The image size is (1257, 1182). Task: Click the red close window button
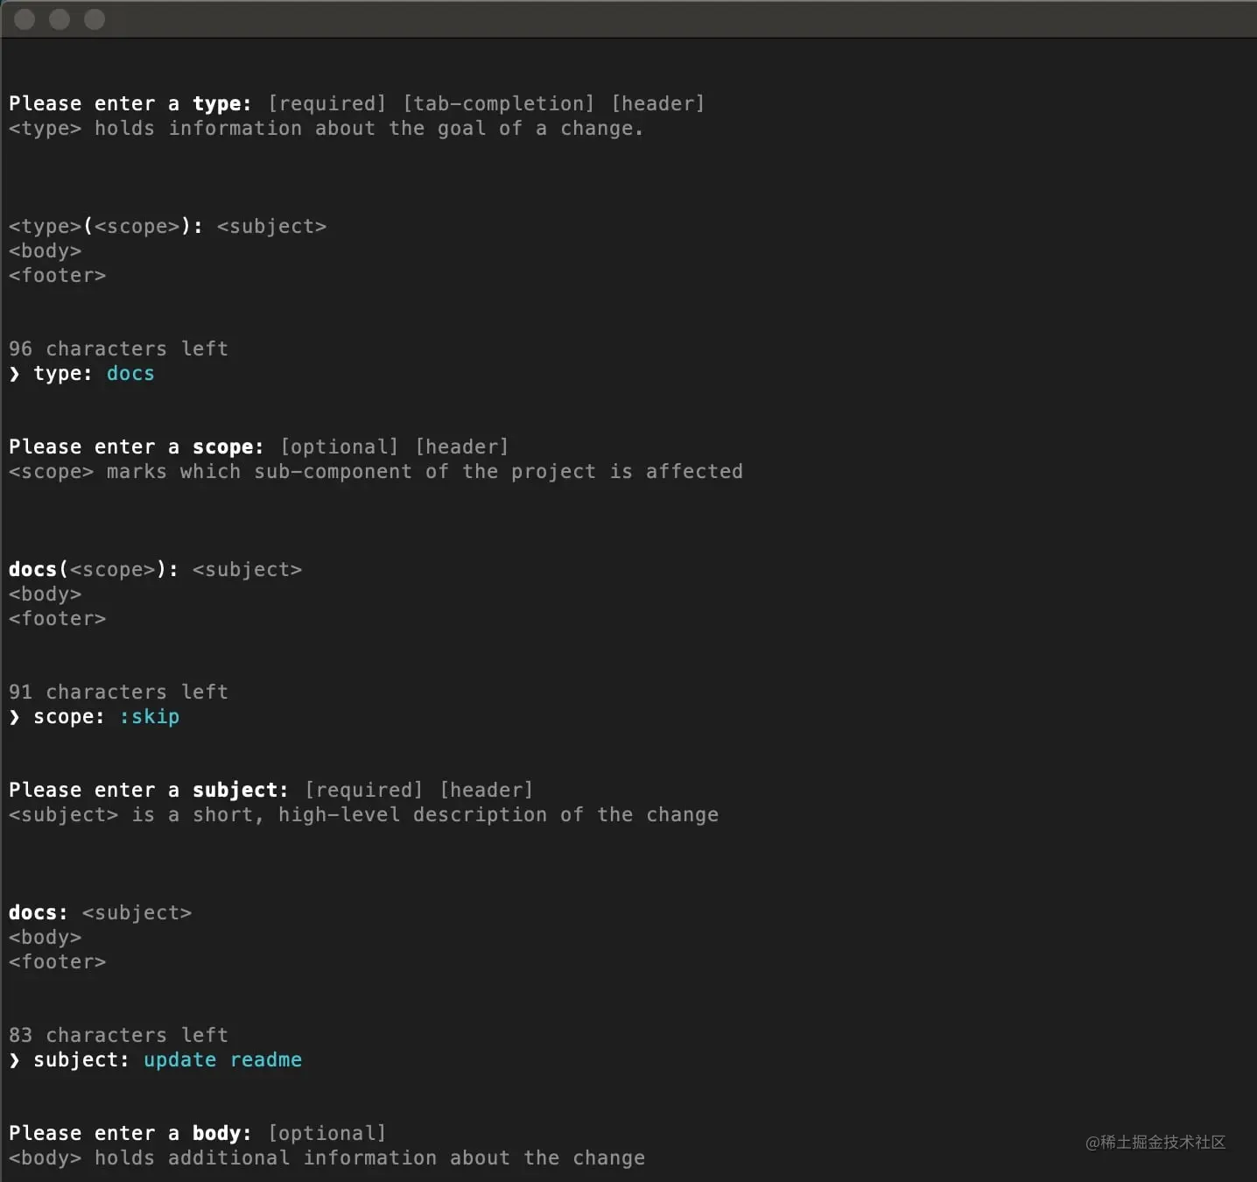pos(24,19)
